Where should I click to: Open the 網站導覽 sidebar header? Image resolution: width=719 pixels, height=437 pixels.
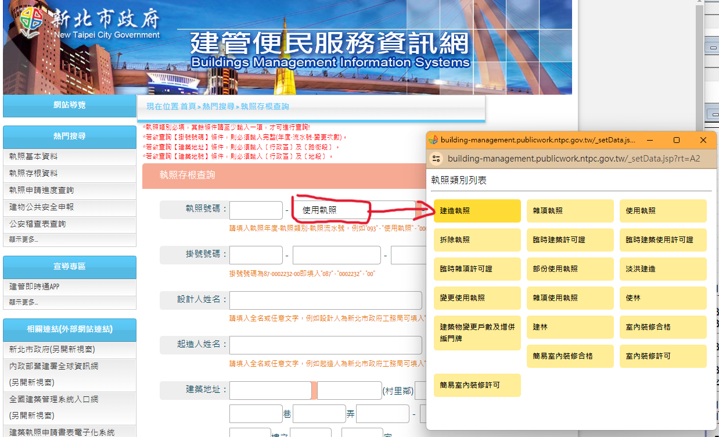tap(70, 105)
